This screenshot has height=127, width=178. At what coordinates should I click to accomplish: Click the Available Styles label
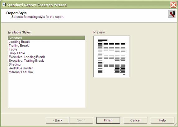coord(19,32)
